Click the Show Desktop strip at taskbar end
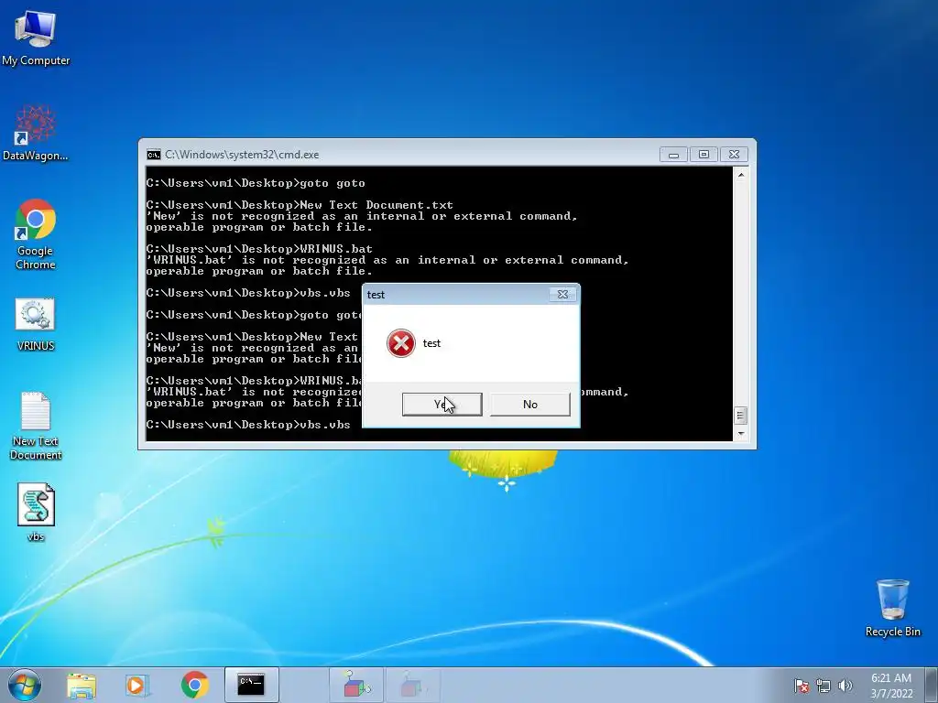Viewport: 938px width, 703px height. 932,685
